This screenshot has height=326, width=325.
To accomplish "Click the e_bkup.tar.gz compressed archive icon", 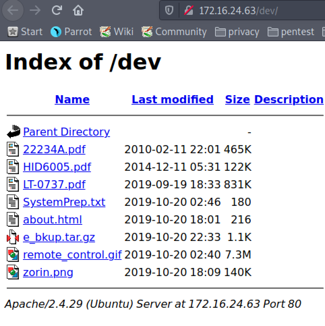I will [x=13, y=237].
